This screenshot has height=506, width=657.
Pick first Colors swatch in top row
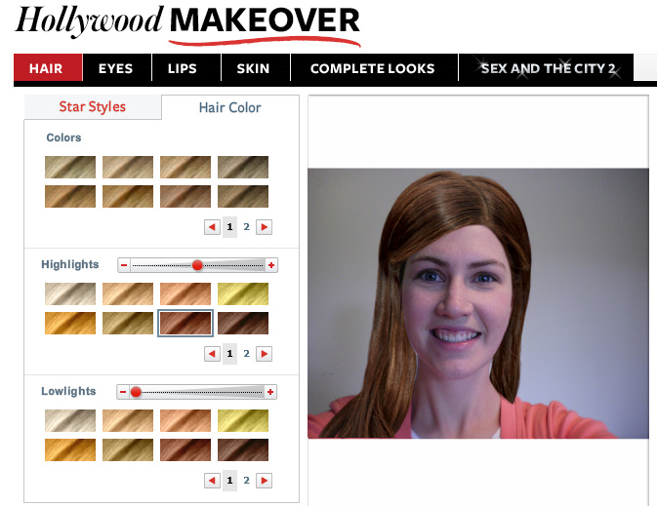[70, 167]
